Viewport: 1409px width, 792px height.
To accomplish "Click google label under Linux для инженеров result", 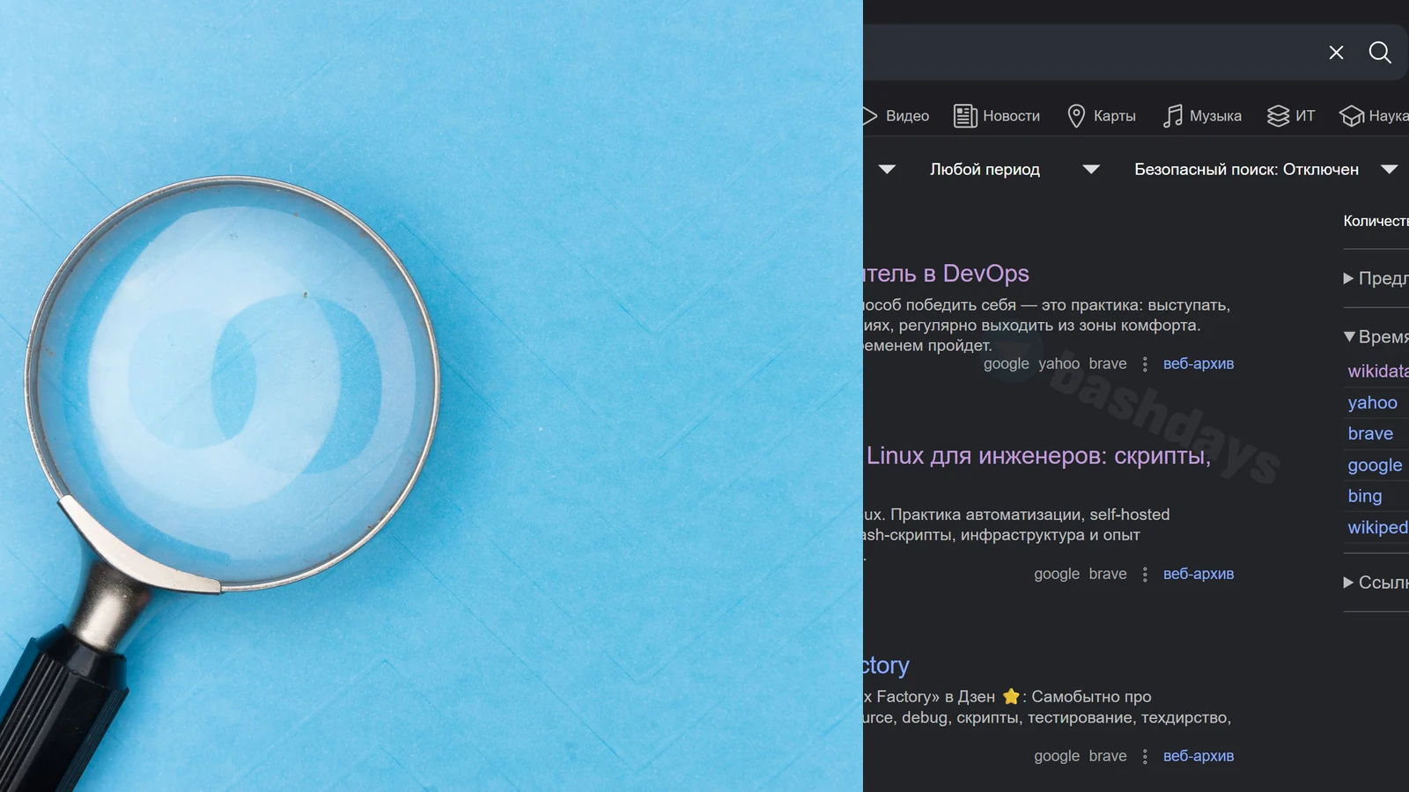I will pyautogui.click(x=1057, y=575).
